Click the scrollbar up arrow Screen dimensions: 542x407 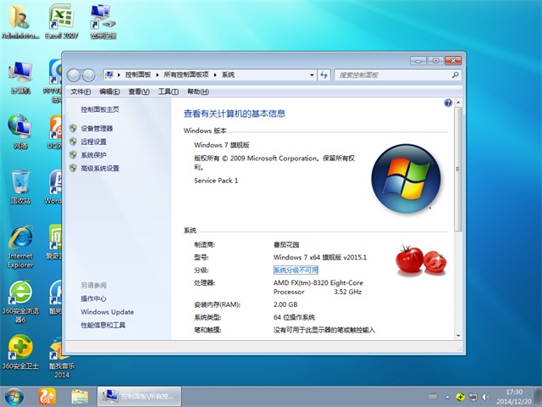tap(458, 103)
